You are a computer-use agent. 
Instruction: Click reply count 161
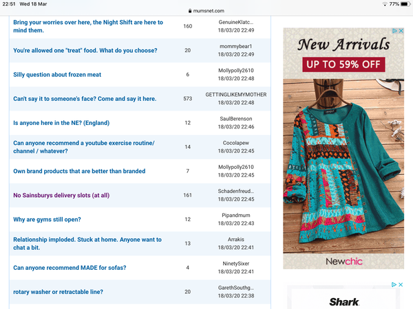[188, 195]
